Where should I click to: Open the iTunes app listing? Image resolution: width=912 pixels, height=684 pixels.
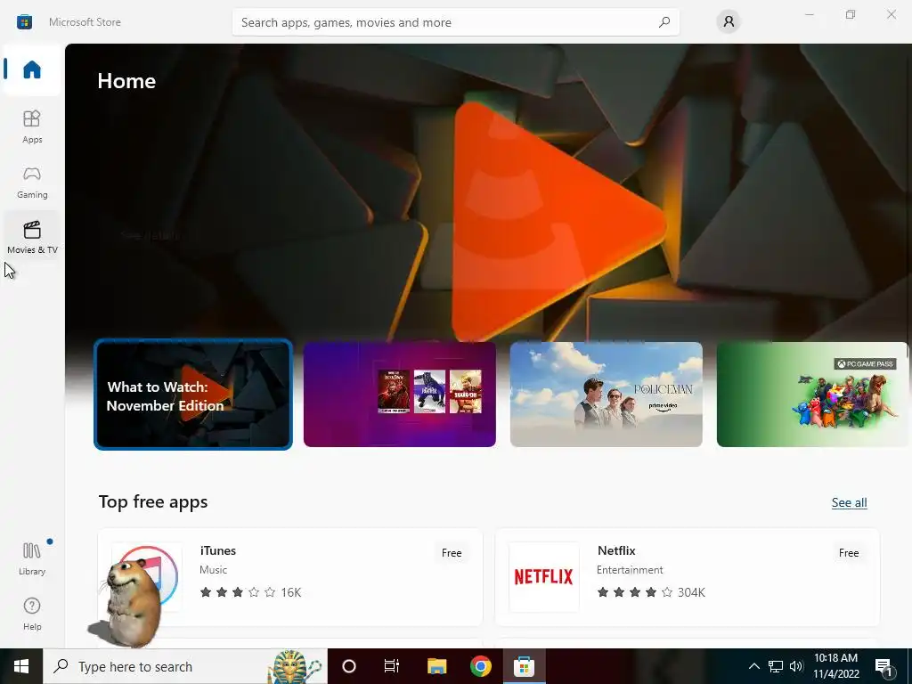290,577
